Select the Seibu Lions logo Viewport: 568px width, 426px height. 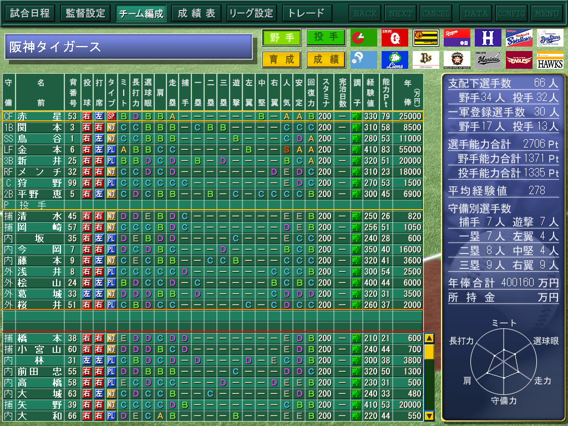[394, 60]
